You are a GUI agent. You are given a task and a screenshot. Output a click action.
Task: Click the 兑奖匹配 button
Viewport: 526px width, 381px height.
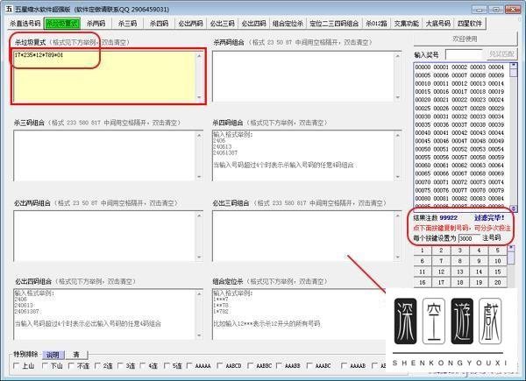(x=501, y=54)
